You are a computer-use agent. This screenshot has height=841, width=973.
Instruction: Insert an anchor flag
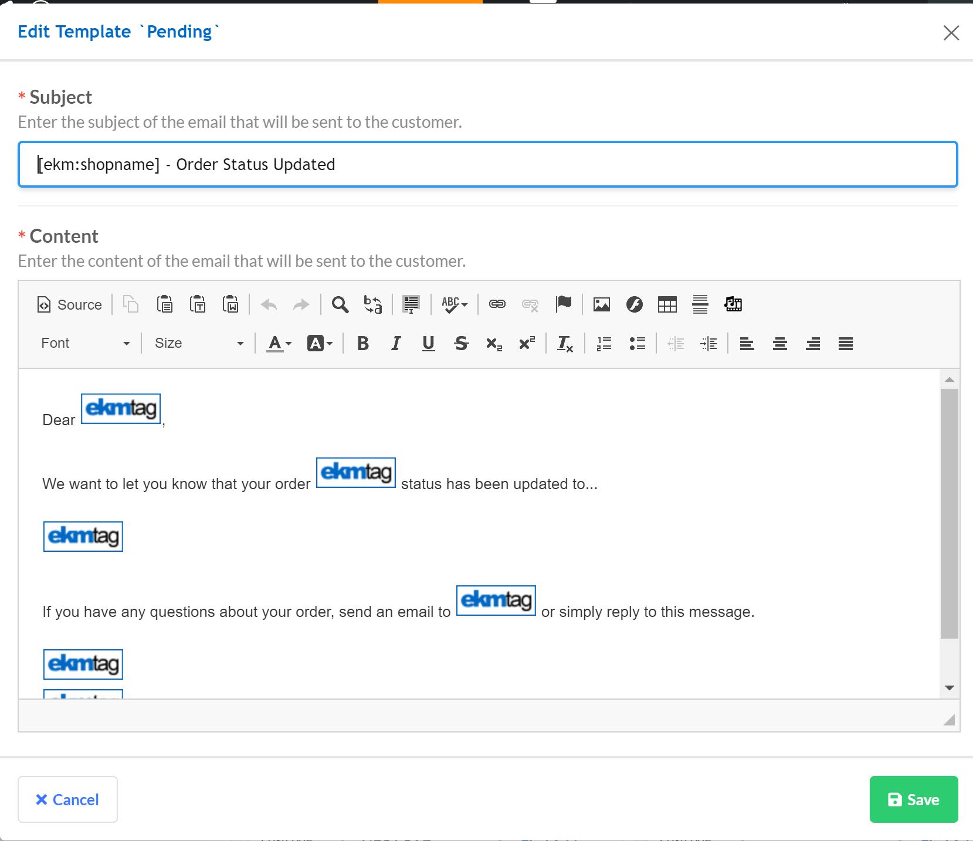point(564,304)
